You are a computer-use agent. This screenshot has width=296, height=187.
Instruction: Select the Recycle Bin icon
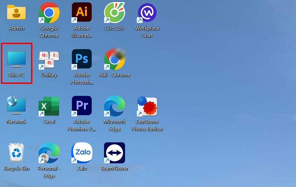coord(16,152)
